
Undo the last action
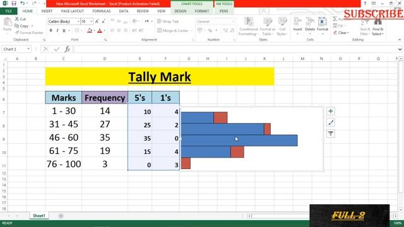23,3
